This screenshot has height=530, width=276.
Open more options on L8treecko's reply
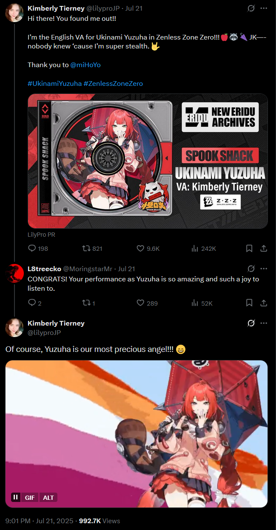tap(264, 269)
